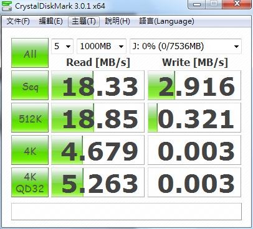Select the 4K QD32 read result 5.263
The image size is (253, 229).
coord(98,182)
